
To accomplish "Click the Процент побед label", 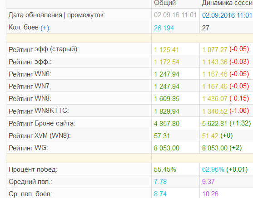I will click(33, 169).
